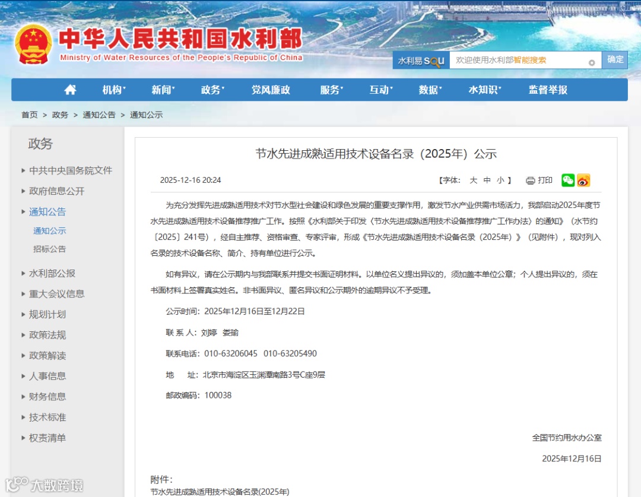Click the national emblem logo
The height and width of the screenshot is (497, 641).
click(x=33, y=44)
